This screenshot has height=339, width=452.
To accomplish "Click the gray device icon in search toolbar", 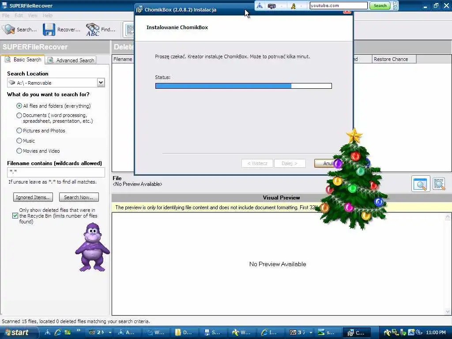I will pyautogui.click(x=272, y=6).
